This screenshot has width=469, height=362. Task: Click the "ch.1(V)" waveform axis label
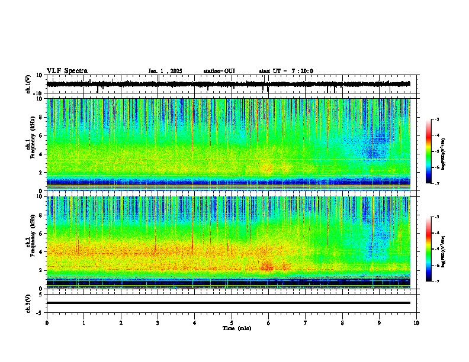click(28, 84)
